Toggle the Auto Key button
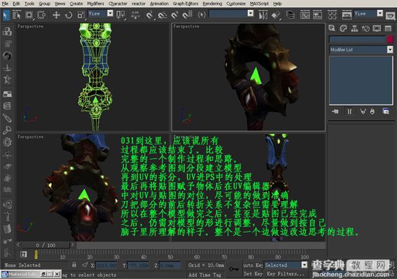The image size is (397, 279). (253, 265)
